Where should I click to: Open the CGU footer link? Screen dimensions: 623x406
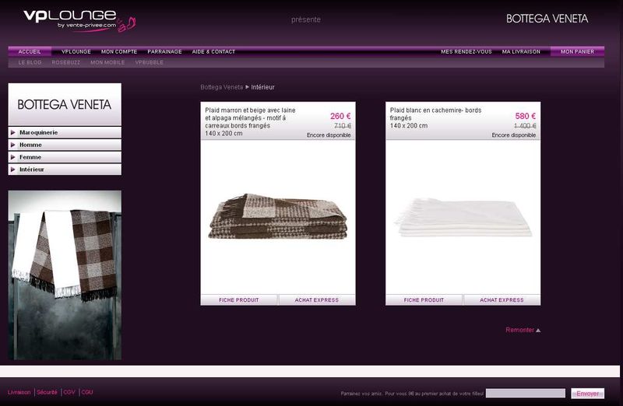[x=87, y=392]
